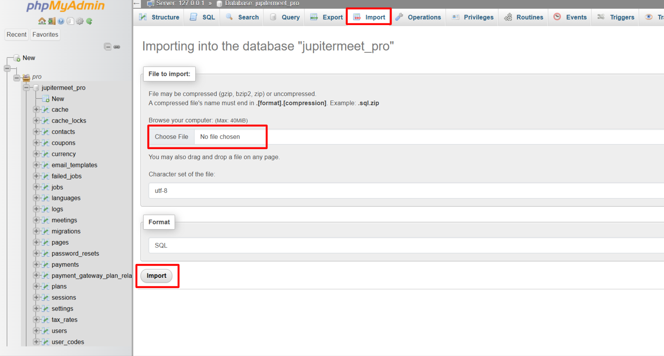Viewport: 664px width, 356px height.
Task: Open navigation panel settings gear icon
Action: [x=80, y=21]
